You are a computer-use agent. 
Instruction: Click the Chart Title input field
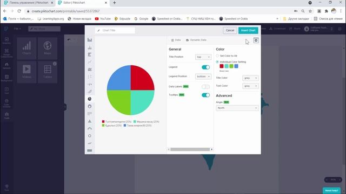(x=115, y=30)
